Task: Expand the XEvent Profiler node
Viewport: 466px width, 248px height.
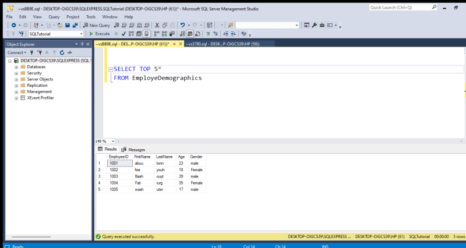Action: 16,98
